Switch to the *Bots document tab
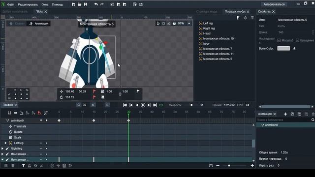 39,12
